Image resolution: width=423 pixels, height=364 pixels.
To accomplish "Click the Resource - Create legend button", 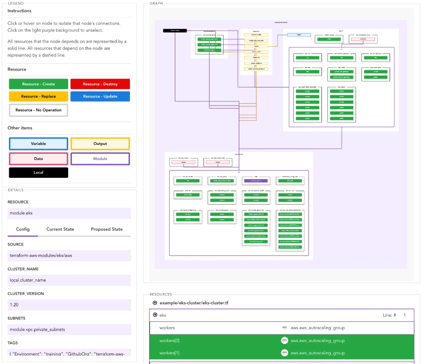I will point(38,84).
